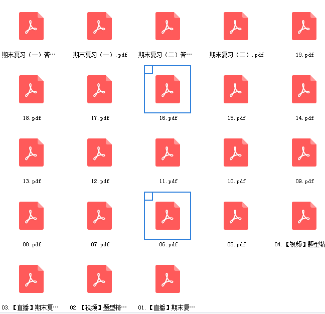The width and height of the screenshot is (325, 314).
Task: Select the 期末复习（一）答… PDF icon
Action: click(x=31, y=26)
